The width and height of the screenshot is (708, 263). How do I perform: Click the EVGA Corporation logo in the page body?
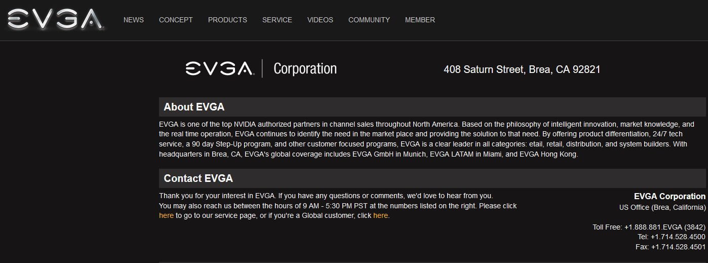(261, 68)
